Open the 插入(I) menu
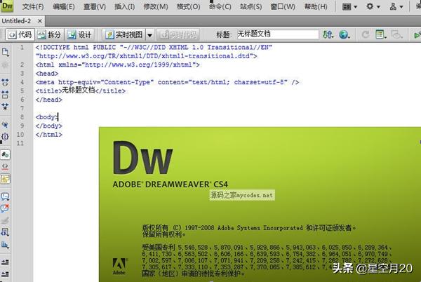421x282 pixels. [x=125, y=6]
